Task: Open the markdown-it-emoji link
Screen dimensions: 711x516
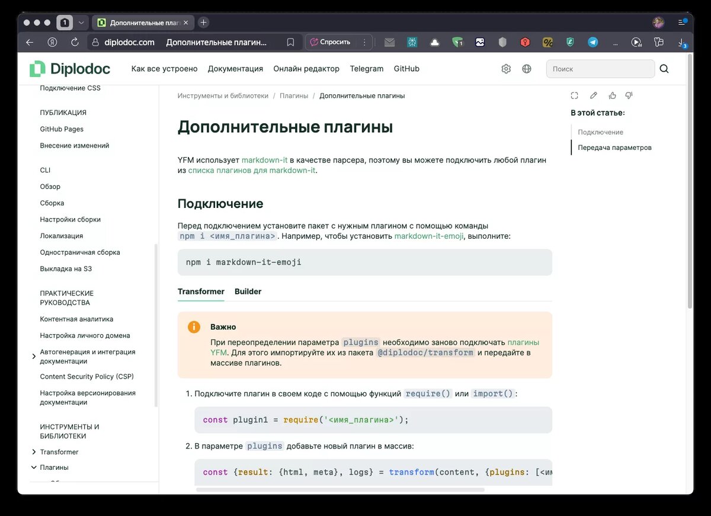Action: pos(429,236)
